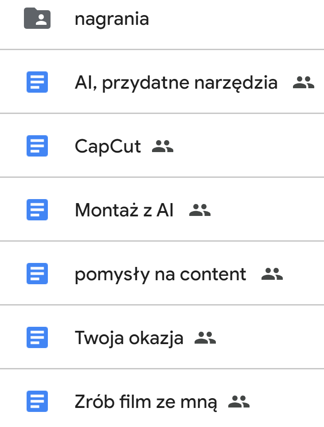
Task: Click the Docs file icon beside CapCut
Action: point(37,146)
